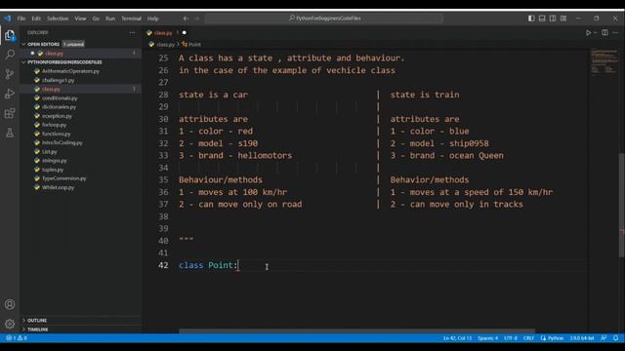This screenshot has width=625, height=351.
Task: Toggle the Panel layout button
Action: point(542,19)
